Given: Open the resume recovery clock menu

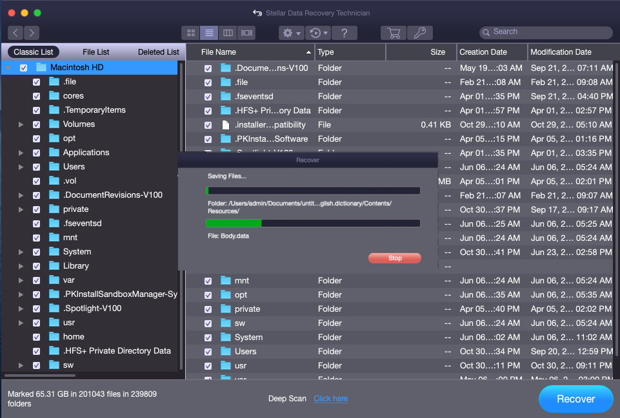Looking at the screenshot, I should click(318, 33).
